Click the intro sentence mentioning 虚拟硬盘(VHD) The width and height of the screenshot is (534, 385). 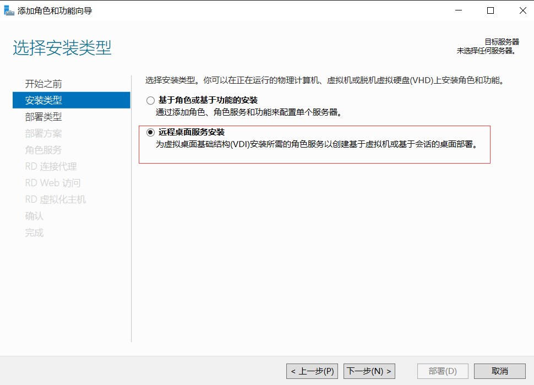325,80
